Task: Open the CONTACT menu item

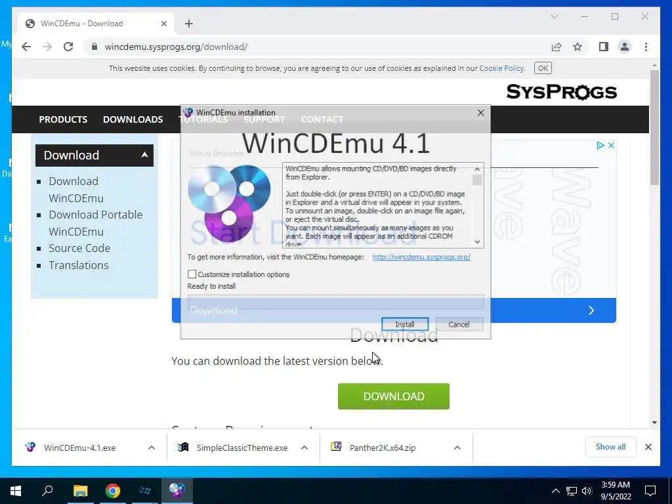Action: (322, 119)
